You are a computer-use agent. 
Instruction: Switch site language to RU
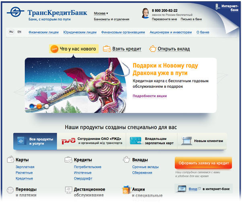tap(11, 32)
